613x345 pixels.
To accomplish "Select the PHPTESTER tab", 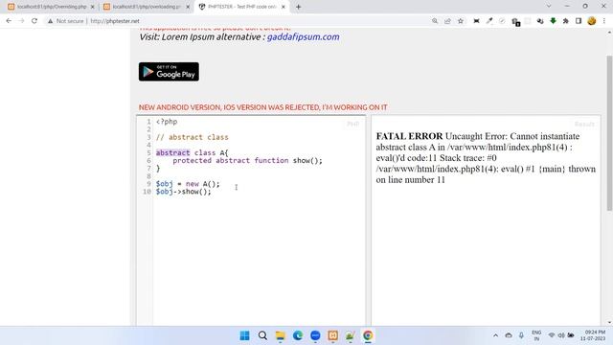I will pos(241,7).
